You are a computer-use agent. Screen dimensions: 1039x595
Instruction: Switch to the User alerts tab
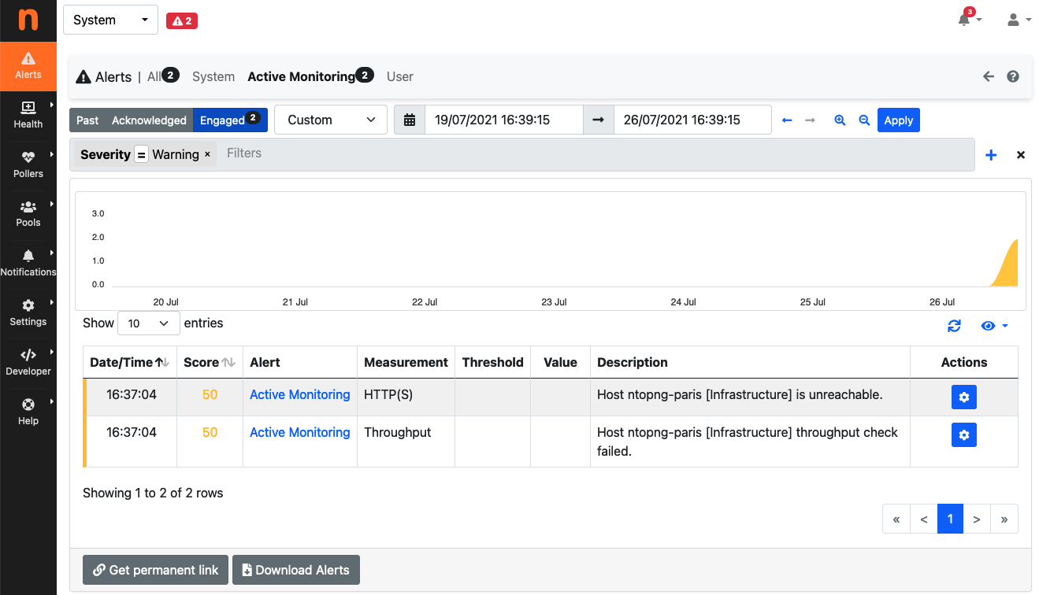pyautogui.click(x=400, y=76)
